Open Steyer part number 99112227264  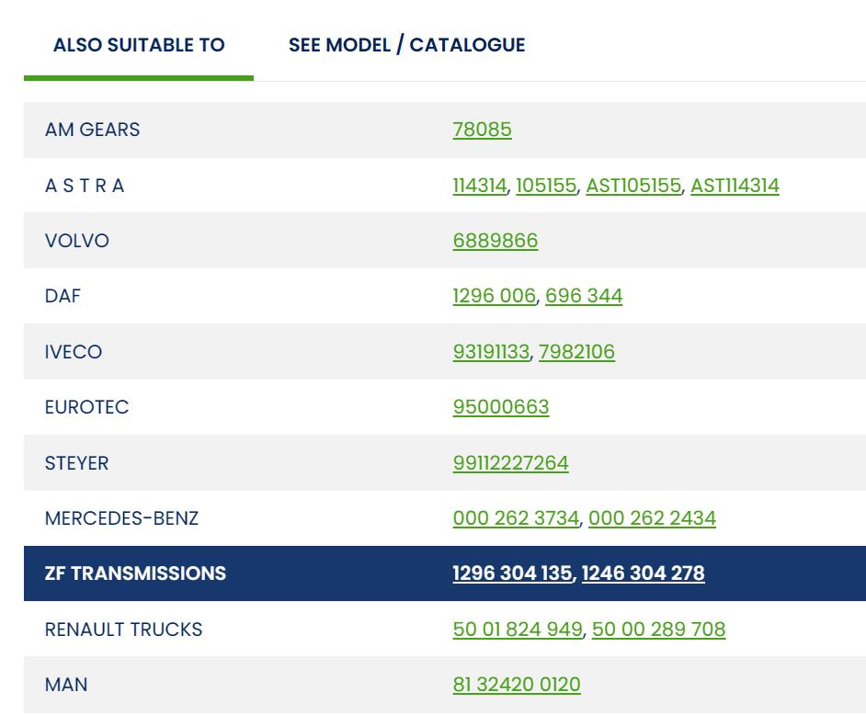tap(510, 463)
